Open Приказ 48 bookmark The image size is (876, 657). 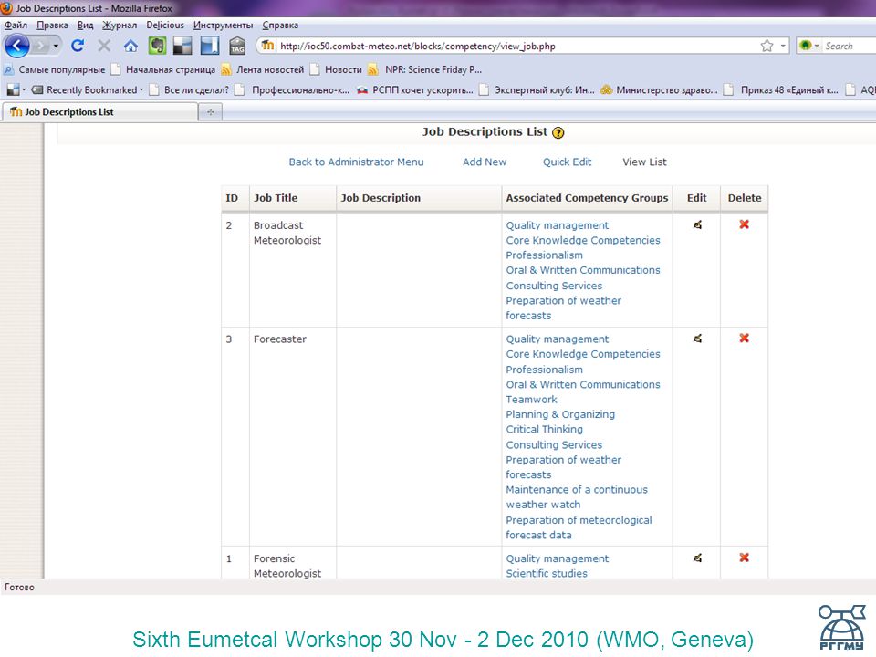(x=782, y=90)
